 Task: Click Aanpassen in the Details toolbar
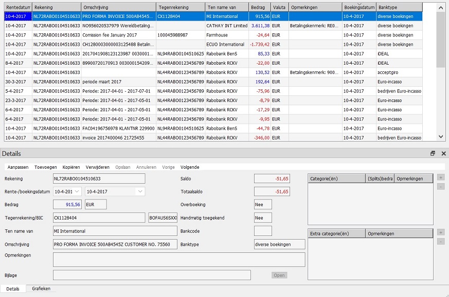pyautogui.click(x=18, y=167)
